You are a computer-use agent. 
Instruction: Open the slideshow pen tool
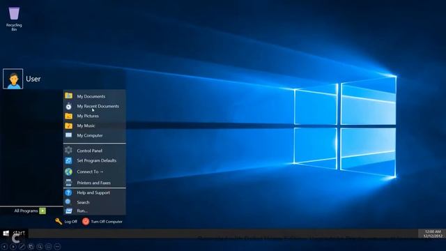pos(22,246)
